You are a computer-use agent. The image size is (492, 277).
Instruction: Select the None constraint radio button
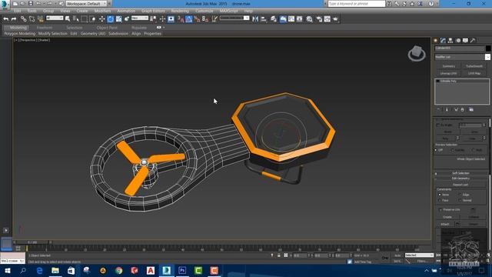coord(439,195)
